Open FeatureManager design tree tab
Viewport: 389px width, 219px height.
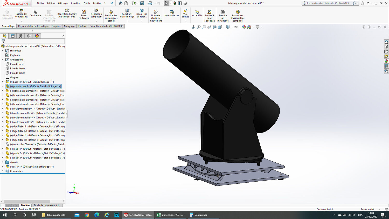coord(4,36)
